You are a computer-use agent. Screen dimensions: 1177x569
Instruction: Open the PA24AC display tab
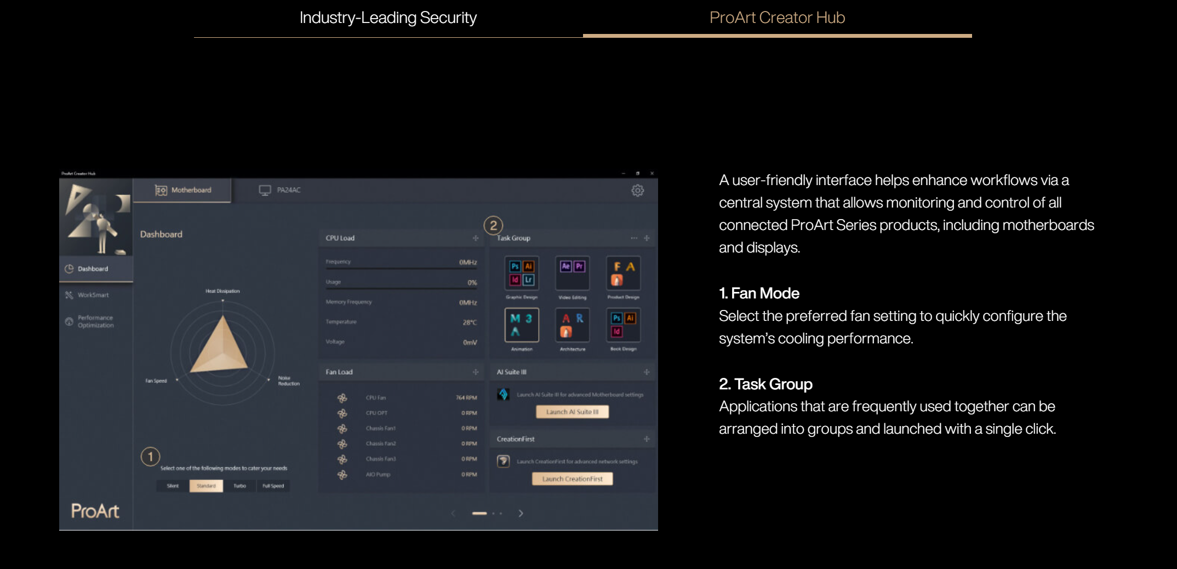(280, 190)
